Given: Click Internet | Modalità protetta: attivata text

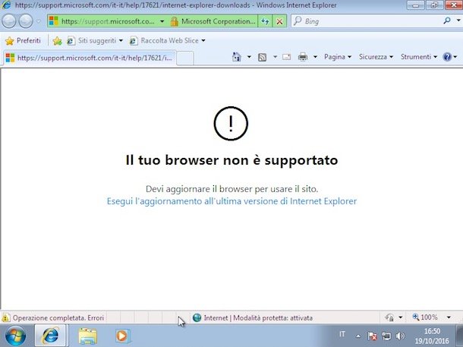Looking at the screenshot, I should pyautogui.click(x=258, y=317).
